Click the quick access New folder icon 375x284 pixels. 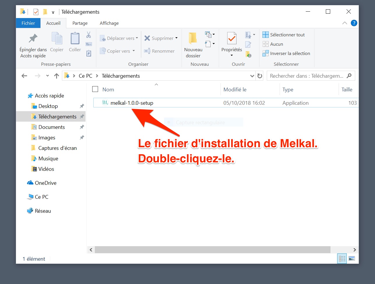45,12
